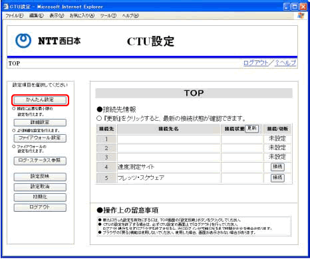Click the Windows flag logo in menu bar

click(x=301, y=15)
